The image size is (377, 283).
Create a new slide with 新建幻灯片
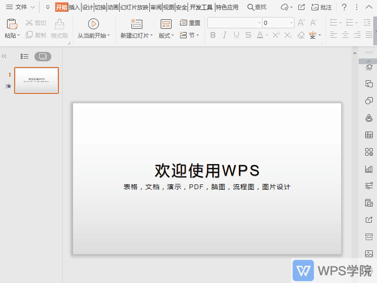pyautogui.click(x=136, y=28)
